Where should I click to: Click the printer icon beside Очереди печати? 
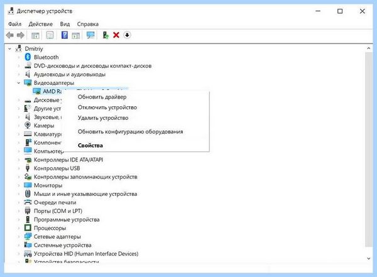pyautogui.click(x=28, y=202)
